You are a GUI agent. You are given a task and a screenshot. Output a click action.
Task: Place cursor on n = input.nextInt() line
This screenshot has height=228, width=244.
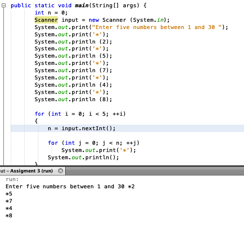(x=82, y=129)
